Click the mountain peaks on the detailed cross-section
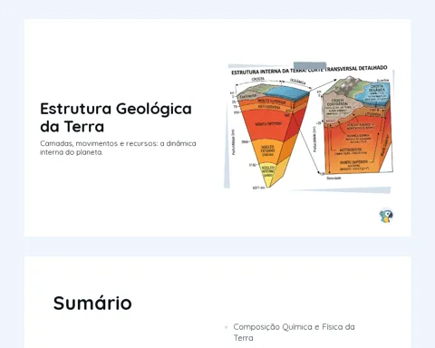This screenshot has height=348, width=435. [349, 82]
